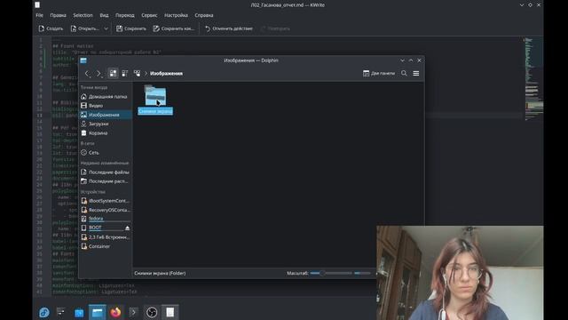Expand recent files arrow next to Открыть
This screenshot has height=320, width=568.
106,28
